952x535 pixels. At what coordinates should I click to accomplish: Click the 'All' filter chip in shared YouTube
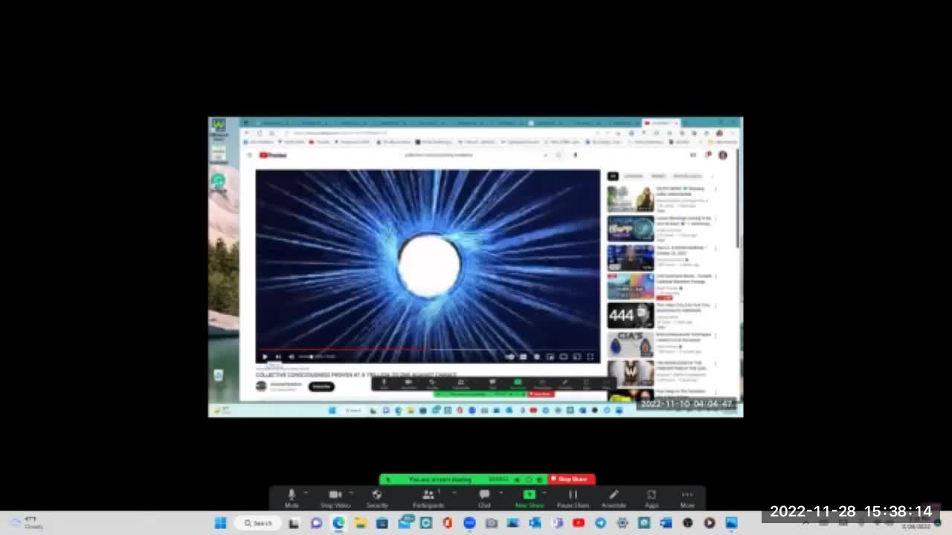click(x=613, y=176)
